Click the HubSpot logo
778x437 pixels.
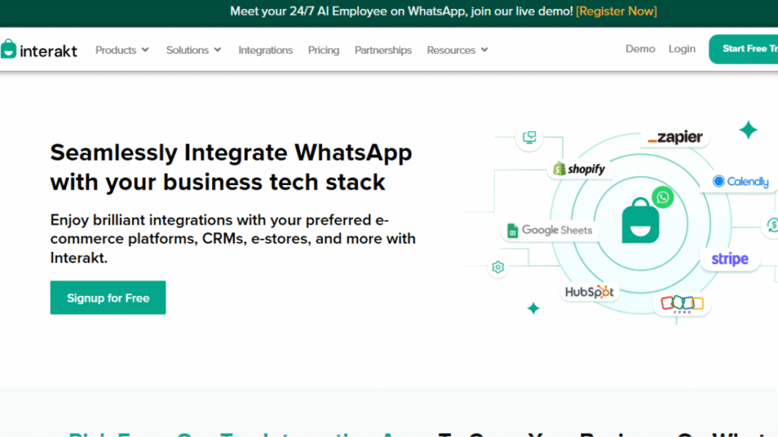pos(590,291)
